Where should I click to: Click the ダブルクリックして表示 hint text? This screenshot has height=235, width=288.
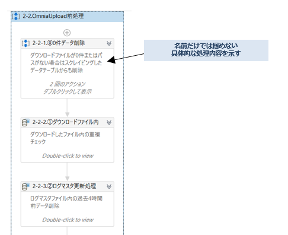point(68,91)
